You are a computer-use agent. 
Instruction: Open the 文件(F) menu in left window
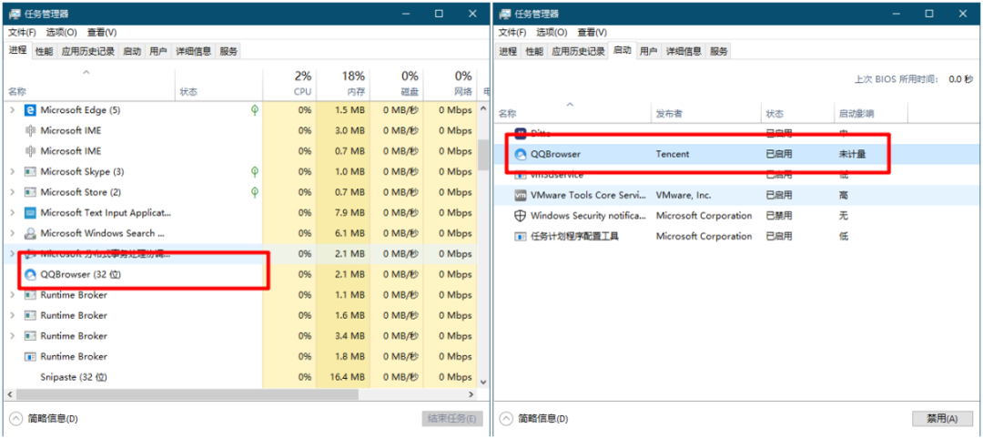pyautogui.click(x=22, y=32)
